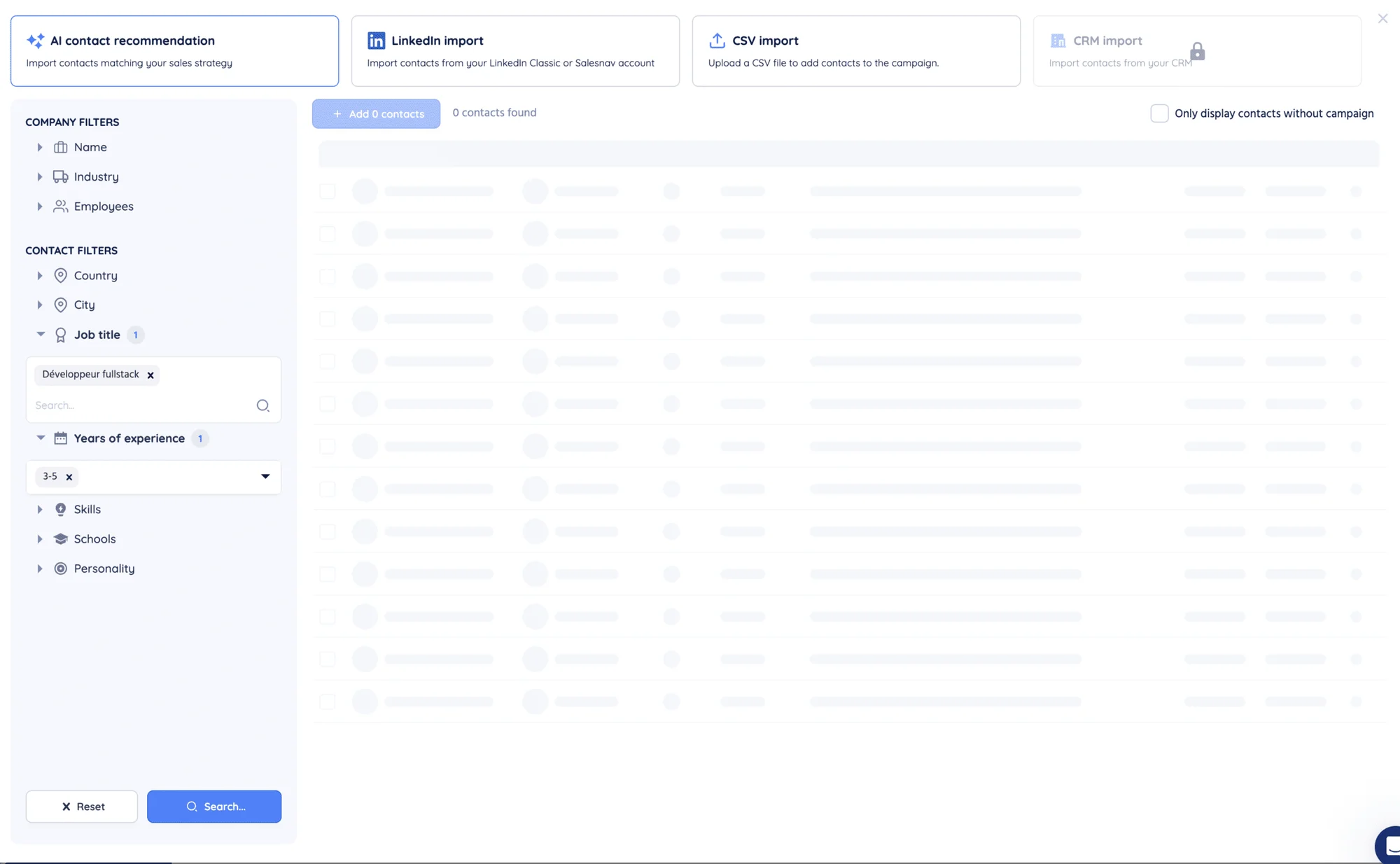Image resolution: width=1400 pixels, height=864 pixels.
Task: Click the CRM import lock icon
Action: pos(1197,51)
